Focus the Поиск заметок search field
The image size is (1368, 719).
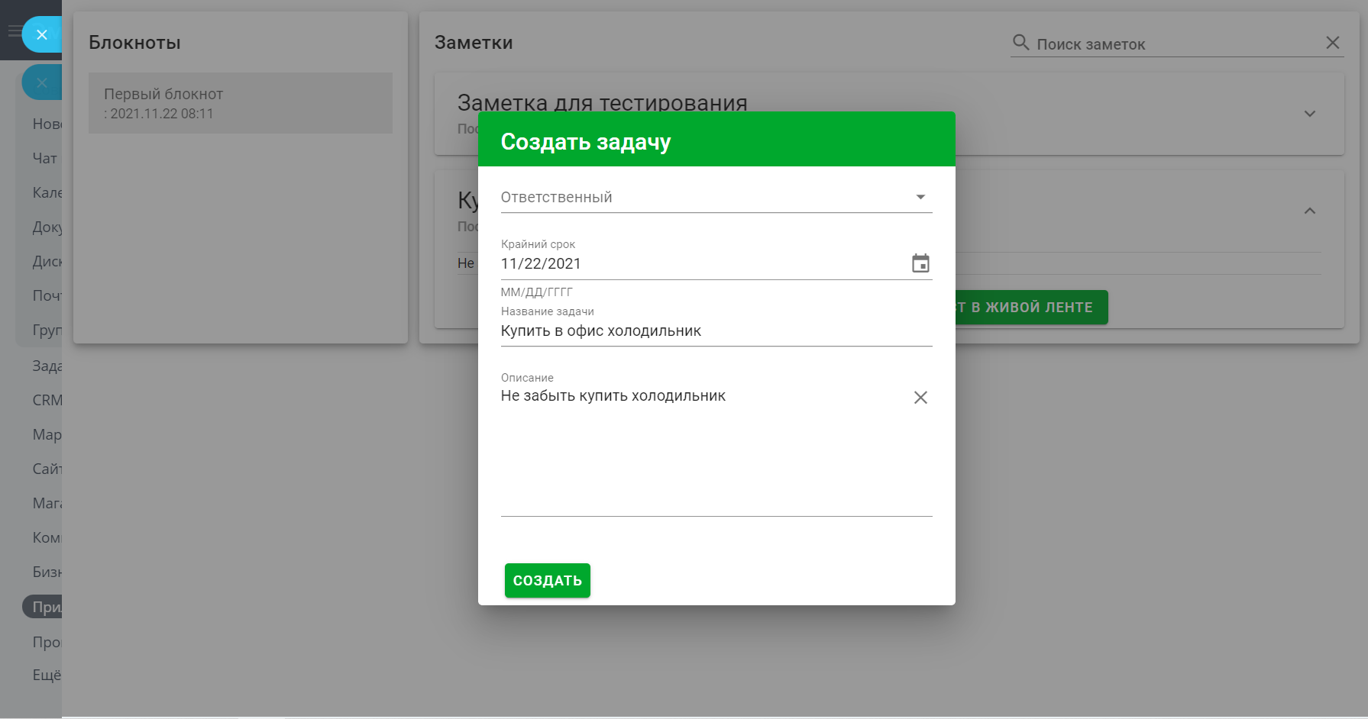(x=1169, y=44)
